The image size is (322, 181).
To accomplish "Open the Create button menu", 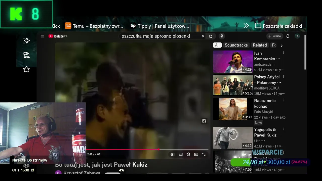I will 274,36.
